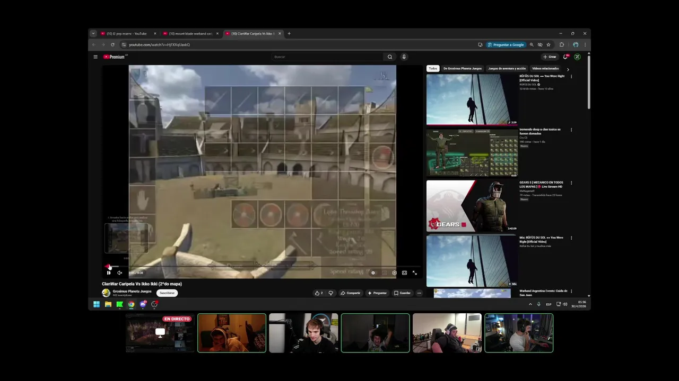Open the Groximus Planeta Juegos channel avatar

tap(106, 293)
